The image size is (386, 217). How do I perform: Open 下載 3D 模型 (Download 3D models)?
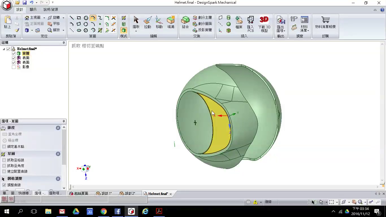pos(264,24)
